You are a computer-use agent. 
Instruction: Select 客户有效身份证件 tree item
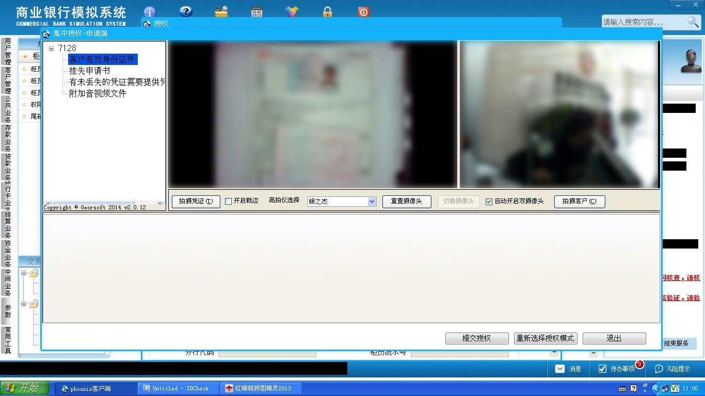coord(102,60)
